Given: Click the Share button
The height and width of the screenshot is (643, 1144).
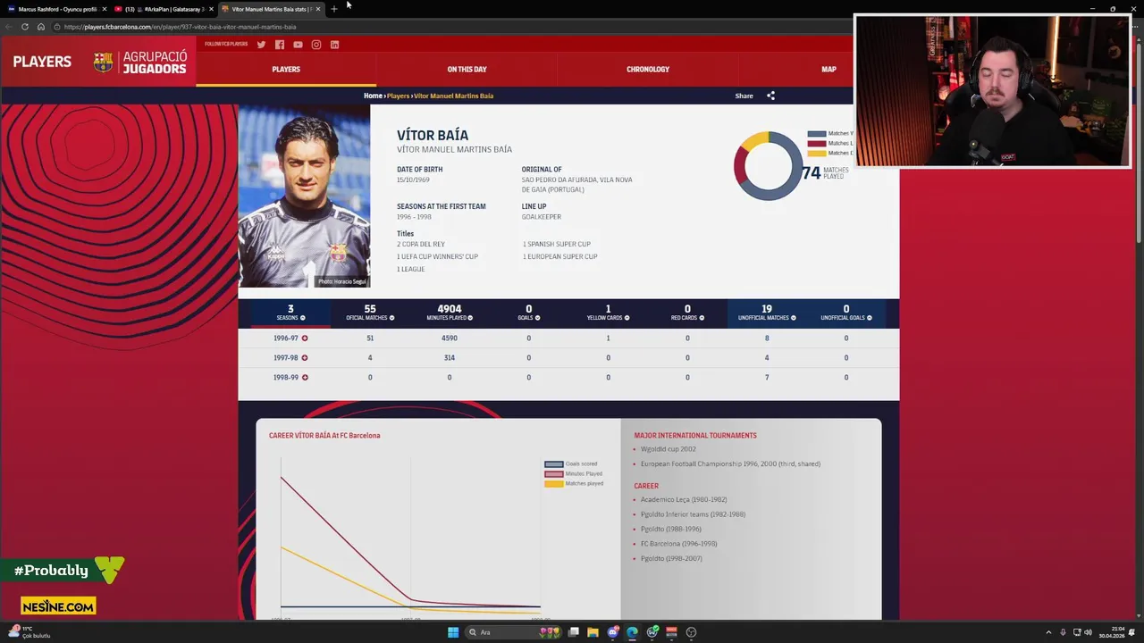Looking at the screenshot, I should 744,96.
